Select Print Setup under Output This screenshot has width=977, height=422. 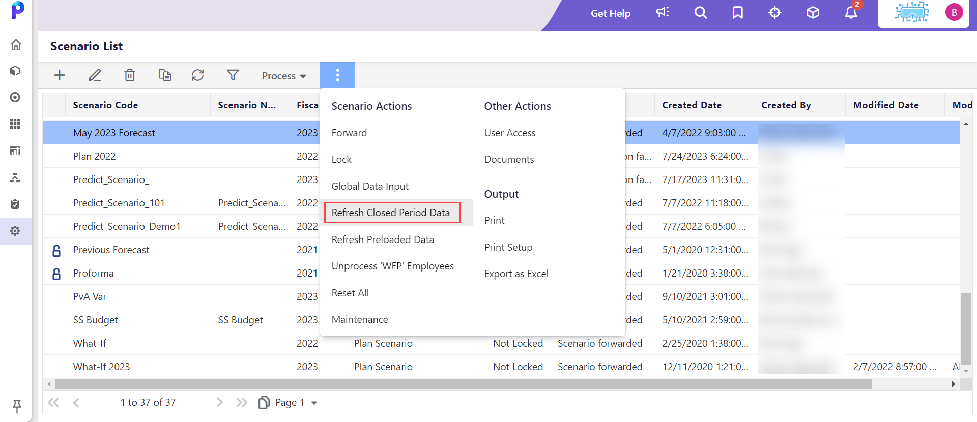pos(508,247)
